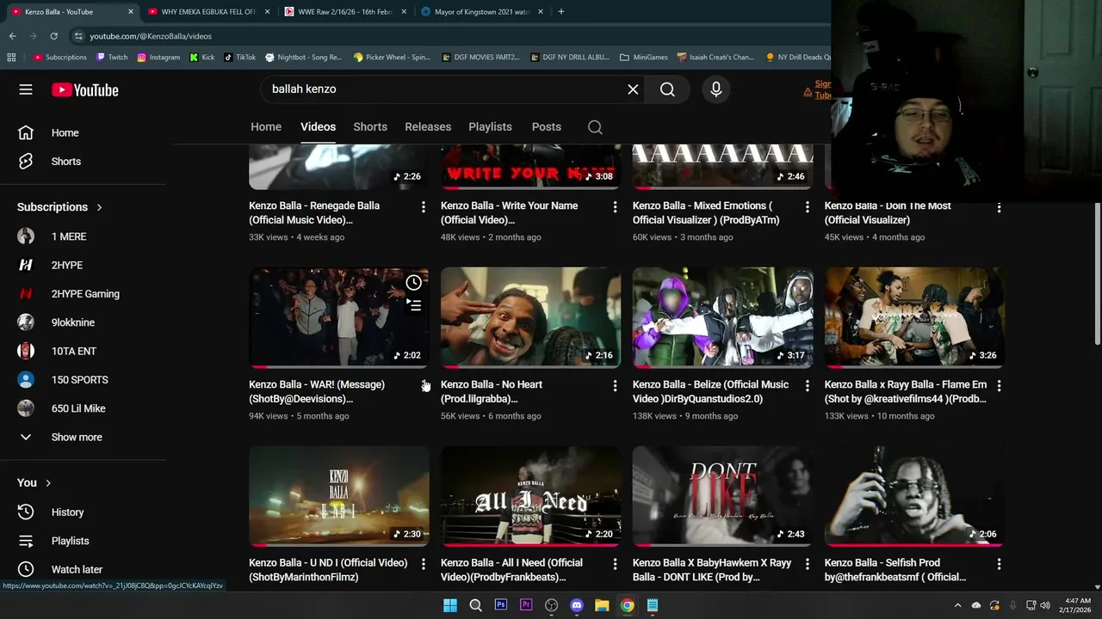
Task: Open options menu for Flame Em video
Action: click(999, 386)
